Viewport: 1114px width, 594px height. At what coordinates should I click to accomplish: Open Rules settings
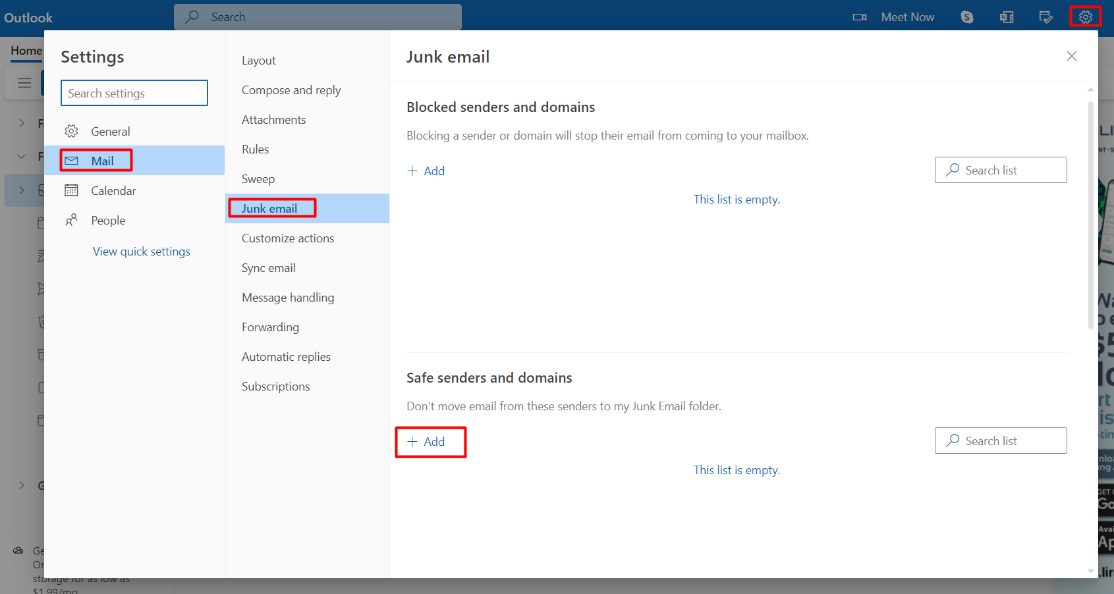(x=307, y=149)
